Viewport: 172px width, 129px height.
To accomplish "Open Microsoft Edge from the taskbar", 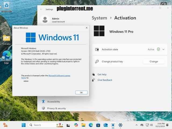I will click(91, 125).
